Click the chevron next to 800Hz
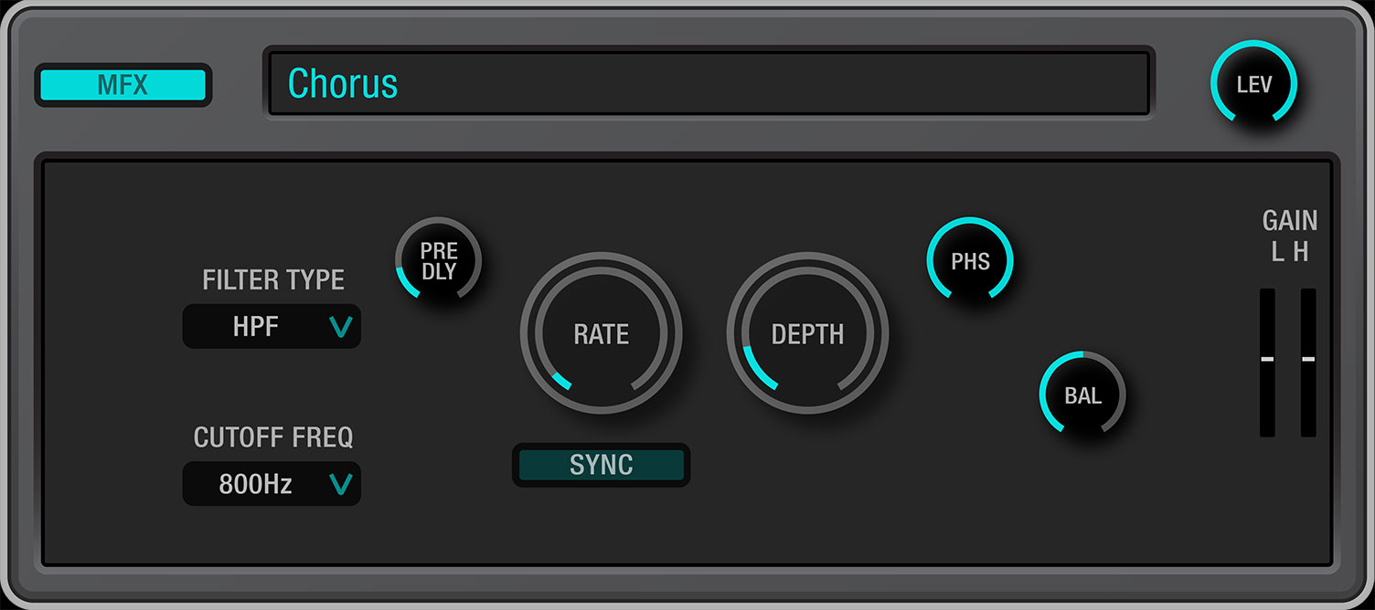This screenshot has width=1375, height=610. (341, 484)
